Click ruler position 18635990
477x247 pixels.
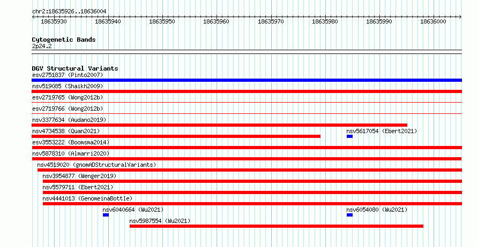[379, 21]
